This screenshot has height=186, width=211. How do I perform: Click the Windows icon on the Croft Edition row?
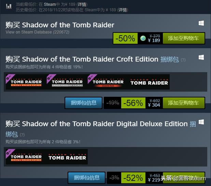[x=201, y=57]
